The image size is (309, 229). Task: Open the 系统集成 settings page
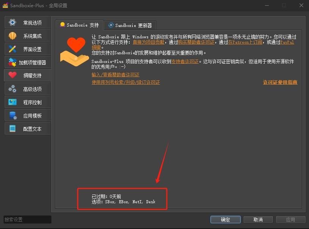pyautogui.click(x=28, y=36)
